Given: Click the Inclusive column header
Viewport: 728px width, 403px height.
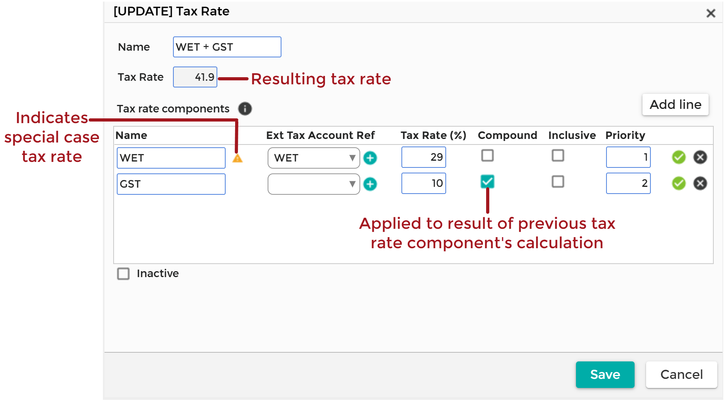Looking at the screenshot, I should click(x=572, y=135).
